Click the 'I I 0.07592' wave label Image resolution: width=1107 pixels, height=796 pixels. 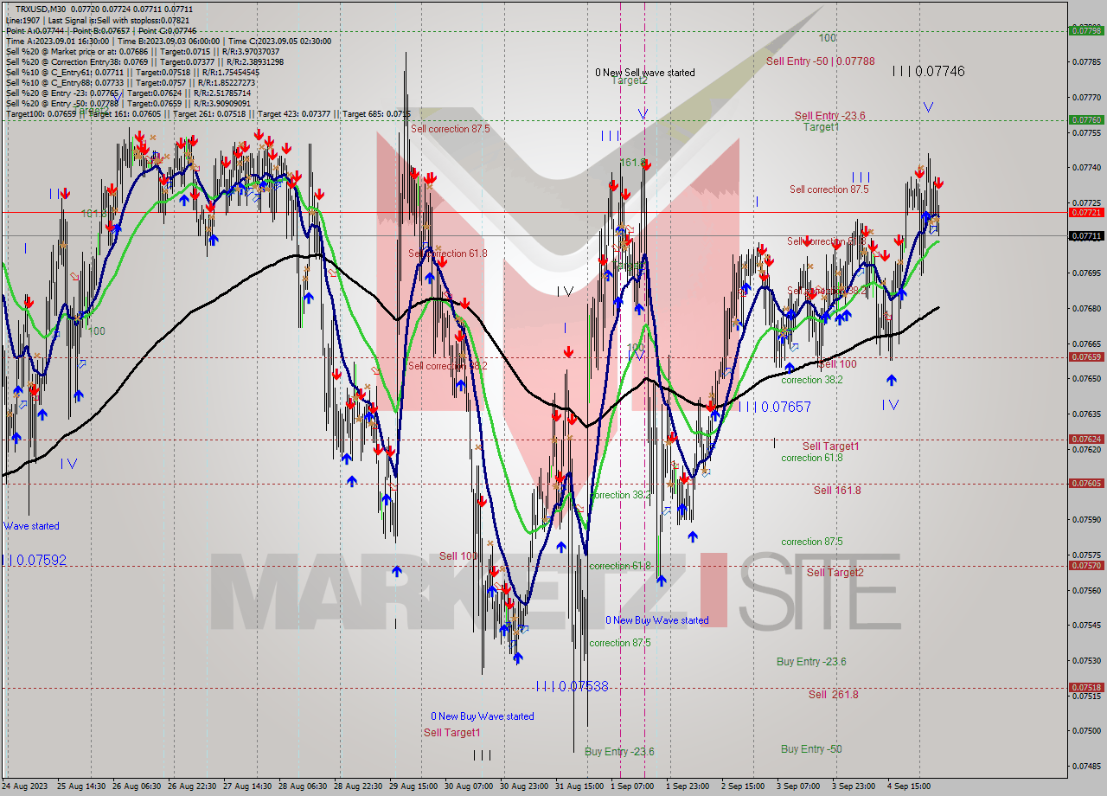coord(35,560)
